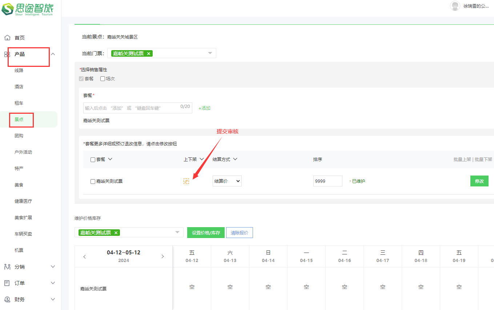Open the 酒店 menu item
This screenshot has height=310, width=494.
19,87
